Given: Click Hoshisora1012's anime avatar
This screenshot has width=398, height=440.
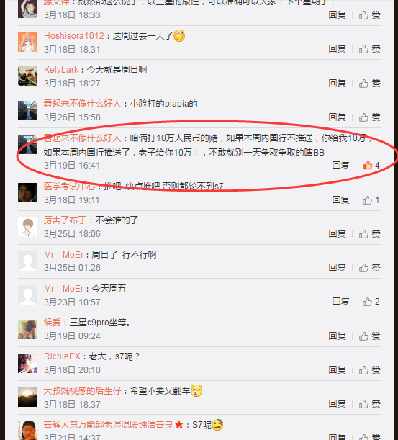Looking at the screenshot, I should [28, 42].
